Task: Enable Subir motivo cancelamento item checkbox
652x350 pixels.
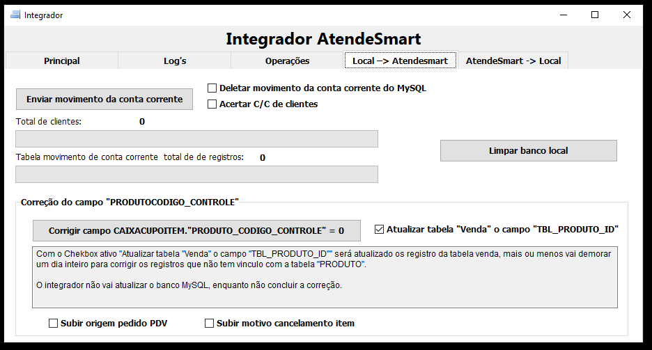Action: [209, 323]
